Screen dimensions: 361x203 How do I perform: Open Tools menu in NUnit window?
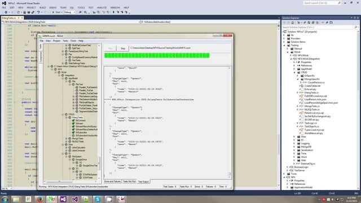tap(73, 41)
